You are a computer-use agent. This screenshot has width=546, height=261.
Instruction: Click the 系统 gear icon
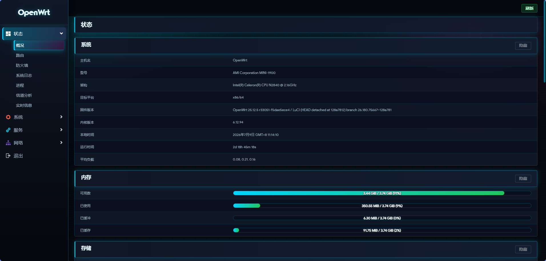click(x=8, y=117)
